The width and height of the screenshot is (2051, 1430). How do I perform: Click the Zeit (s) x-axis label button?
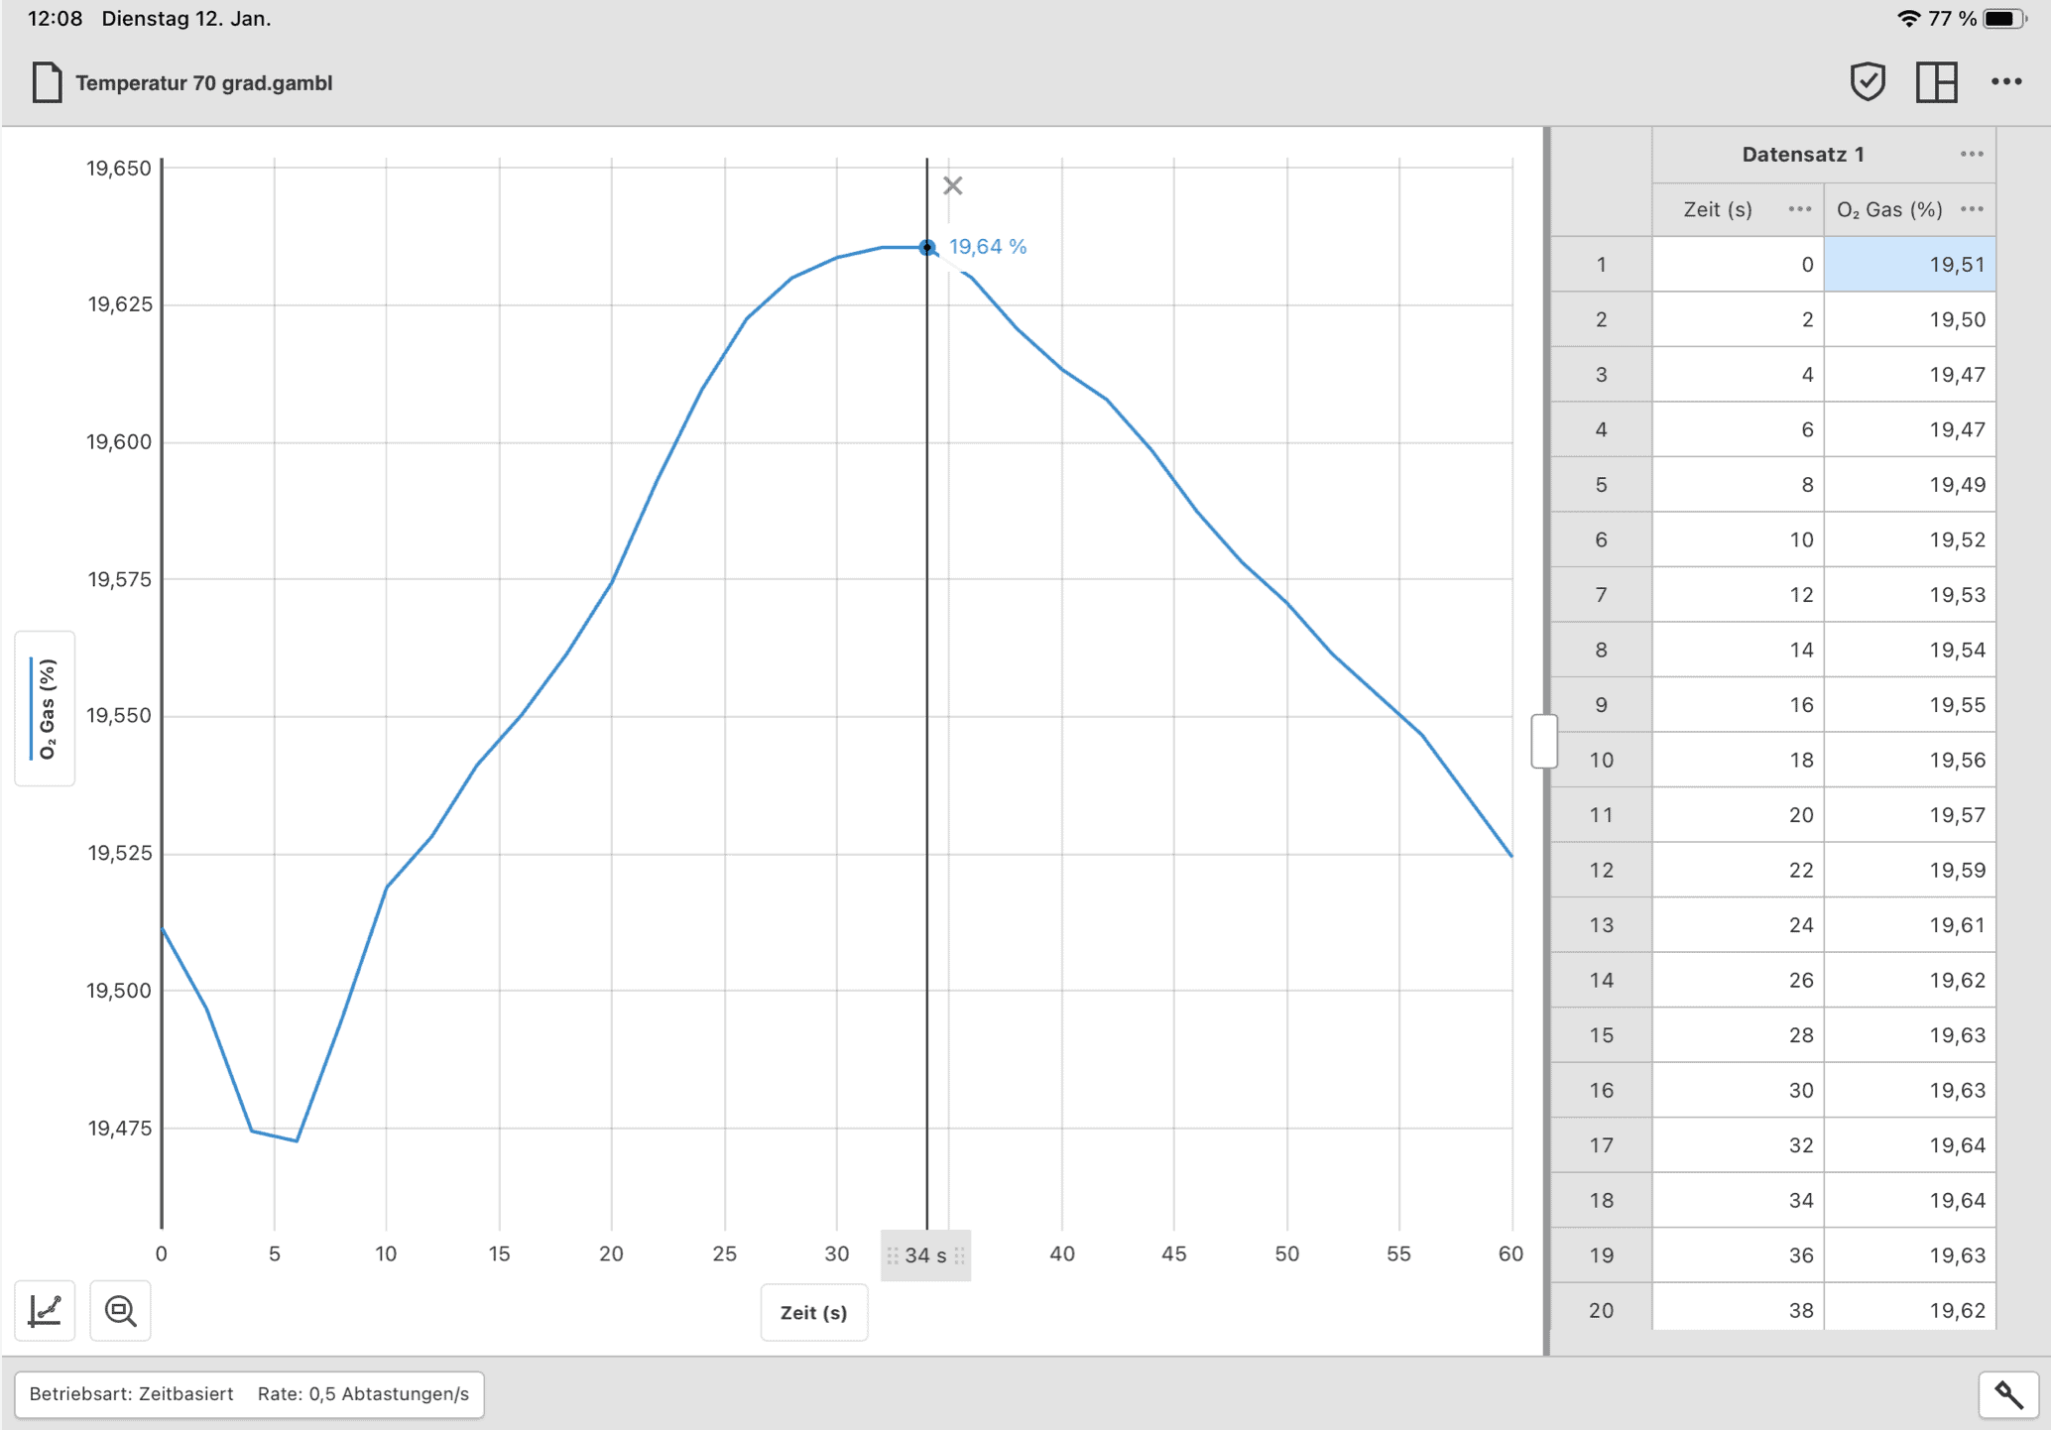click(813, 1312)
